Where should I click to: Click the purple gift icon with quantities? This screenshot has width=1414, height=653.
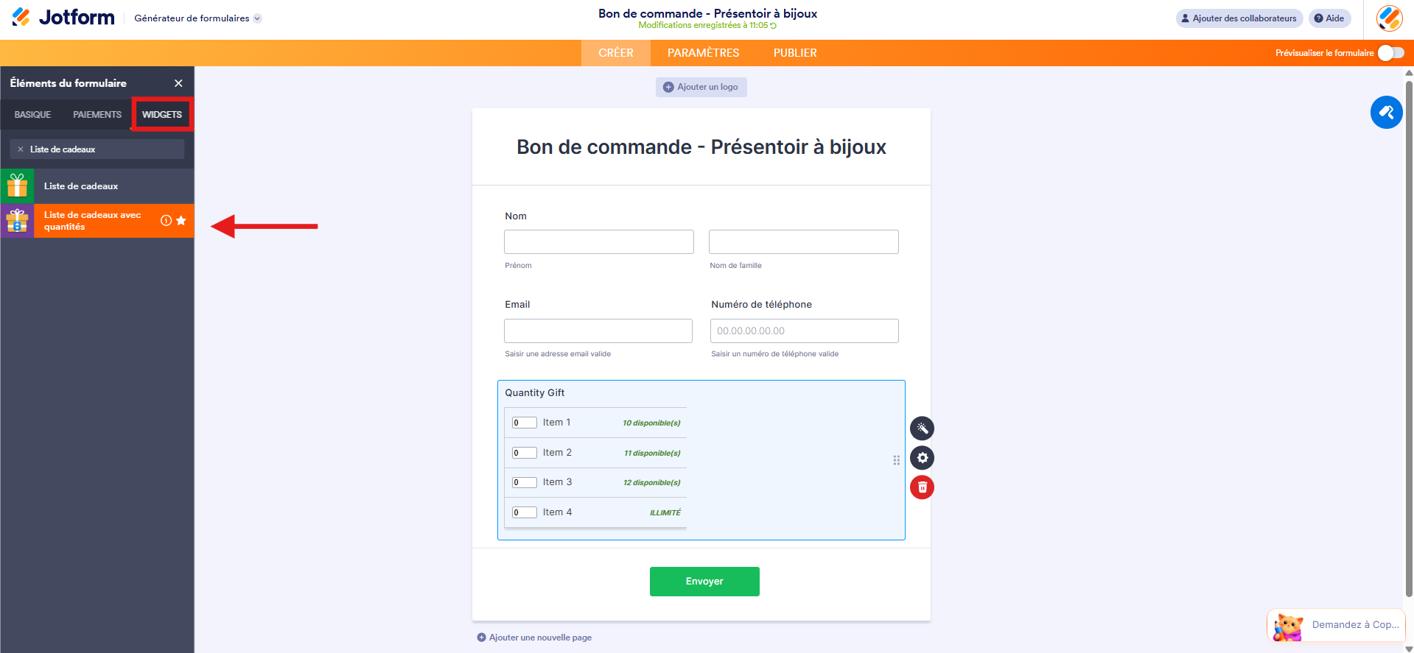click(x=17, y=220)
